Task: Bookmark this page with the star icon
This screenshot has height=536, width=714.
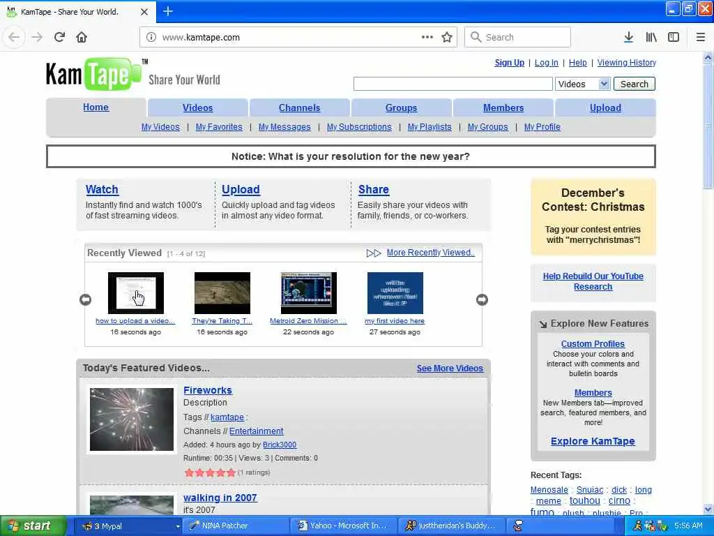Action: click(447, 37)
